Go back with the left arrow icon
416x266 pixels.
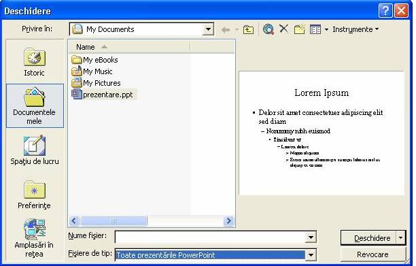click(x=226, y=29)
